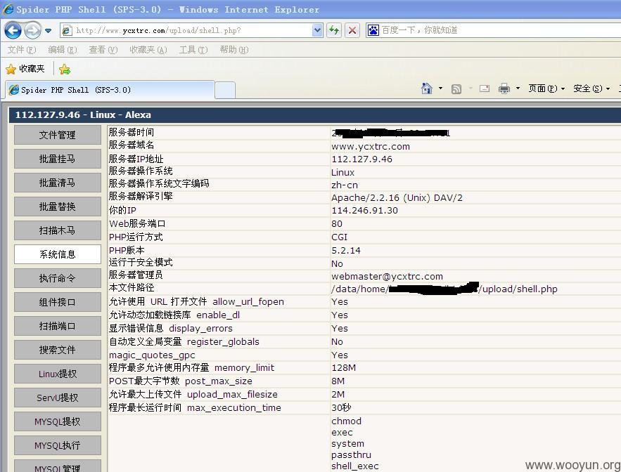621x472 pixels.
Task: Expand the Print options dropdown arrow
Action: pos(518,88)
